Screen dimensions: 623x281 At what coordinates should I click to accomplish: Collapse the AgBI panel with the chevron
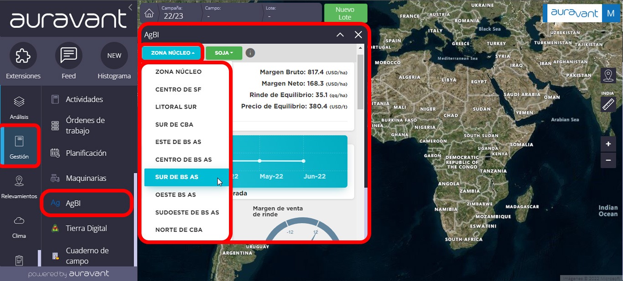tap(340, 35)
